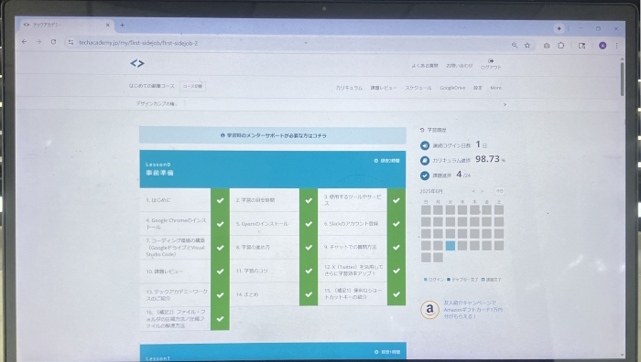Click the browser forward arrow
This screenshot has width=641, height=362.
click(38, 42)
